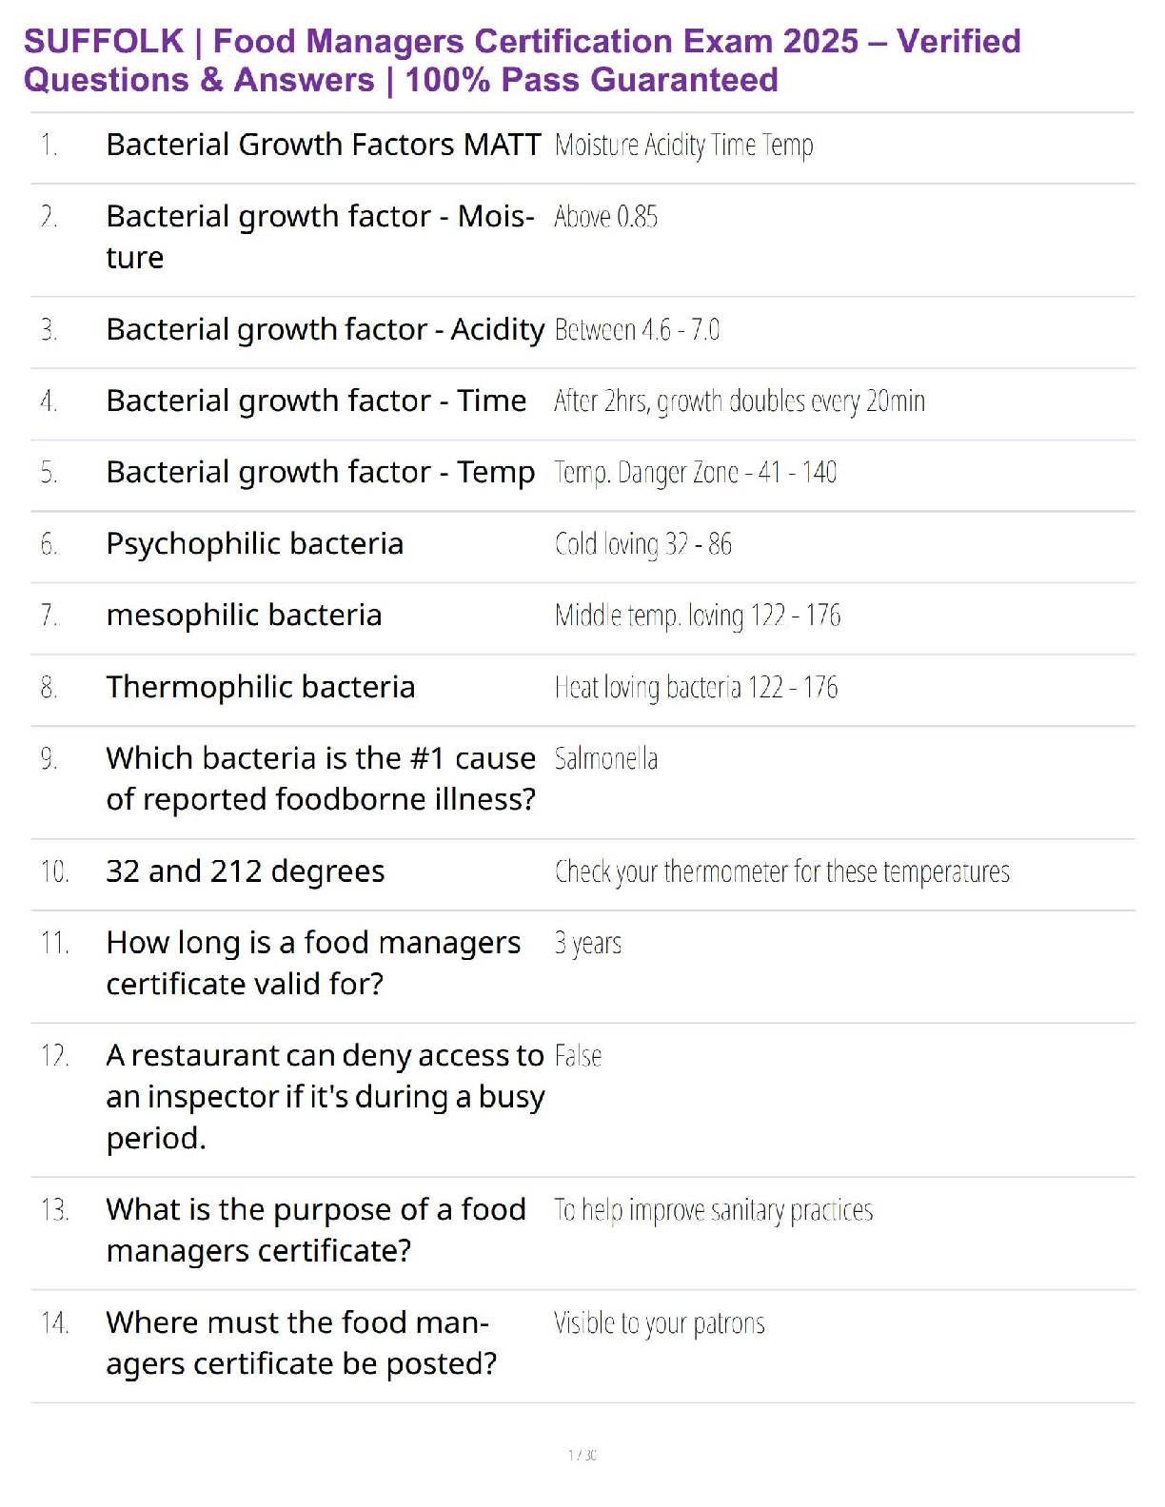Click the answer 'Cold loving 32 - 86'
1165x1507 pixels.
pos(643,544)
